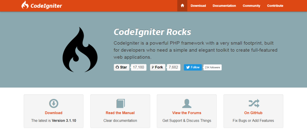Click the book manual icon

click(120, 104)
